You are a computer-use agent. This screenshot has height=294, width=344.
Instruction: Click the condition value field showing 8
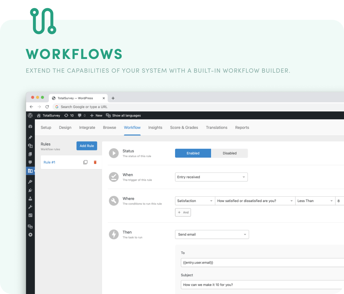coord(340,201)
